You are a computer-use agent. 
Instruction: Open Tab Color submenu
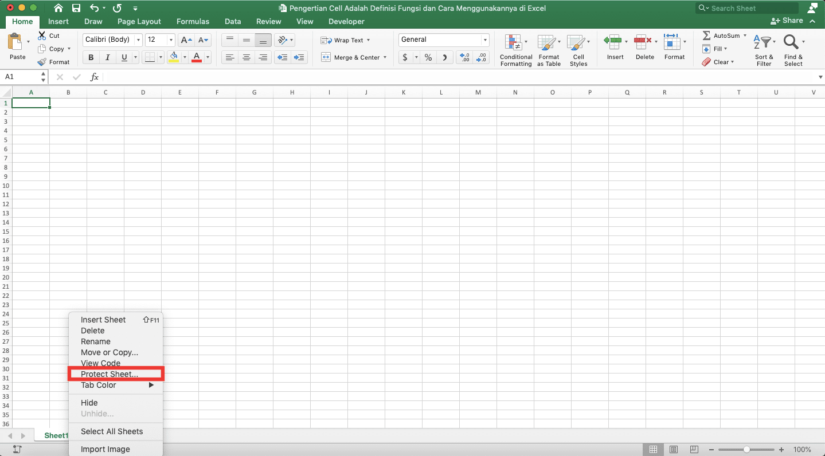point(116,385)
